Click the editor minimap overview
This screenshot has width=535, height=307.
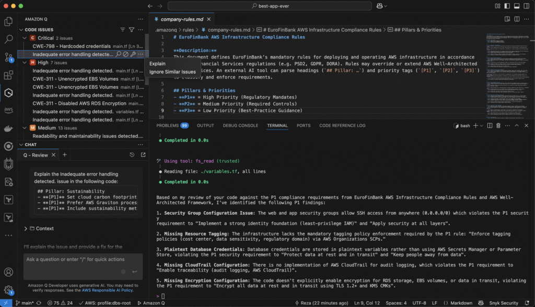(508, 75)
